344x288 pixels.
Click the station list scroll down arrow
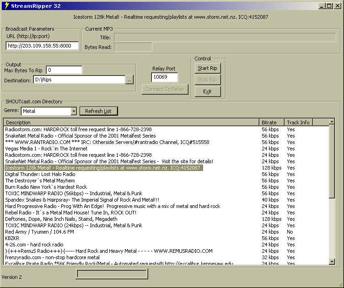332,261
